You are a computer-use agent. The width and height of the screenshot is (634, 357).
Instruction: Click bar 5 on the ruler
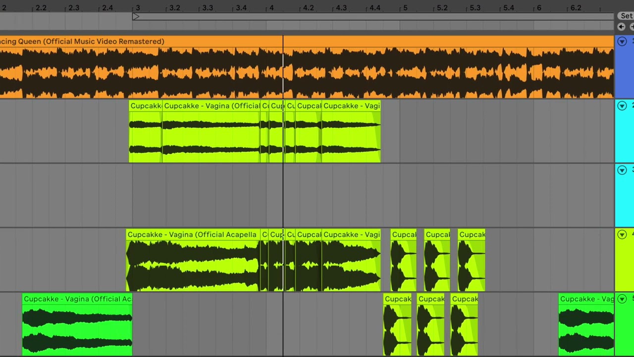(405, 8)
